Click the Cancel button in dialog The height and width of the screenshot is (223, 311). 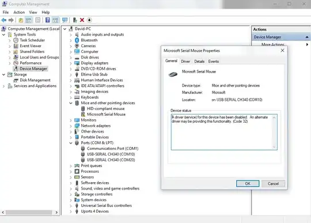(x=274, y=183)
